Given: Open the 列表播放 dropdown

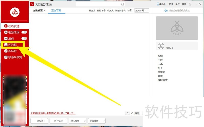Looking at the screenshot, I should (x=97, y=121).
